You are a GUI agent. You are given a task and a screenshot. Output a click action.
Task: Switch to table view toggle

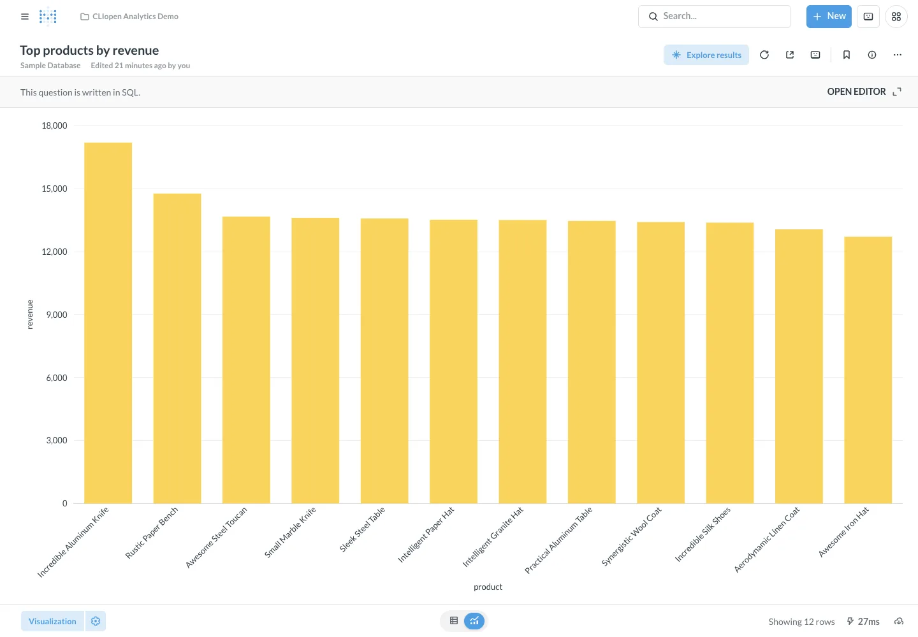click(x=454, y=620)
